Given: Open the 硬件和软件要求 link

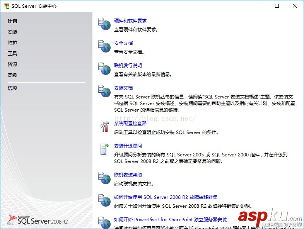Looking at the screenshot, I should pyautogui.click(x=130, y=21).
